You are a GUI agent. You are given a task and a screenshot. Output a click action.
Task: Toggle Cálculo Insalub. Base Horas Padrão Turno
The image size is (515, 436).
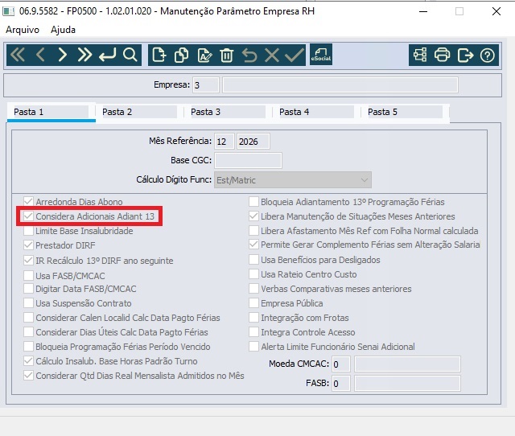click(29, 361)
